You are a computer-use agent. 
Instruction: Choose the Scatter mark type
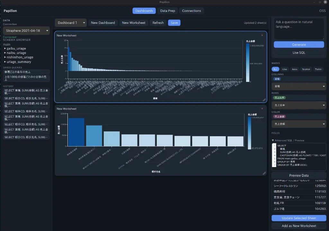pos(306,69)
